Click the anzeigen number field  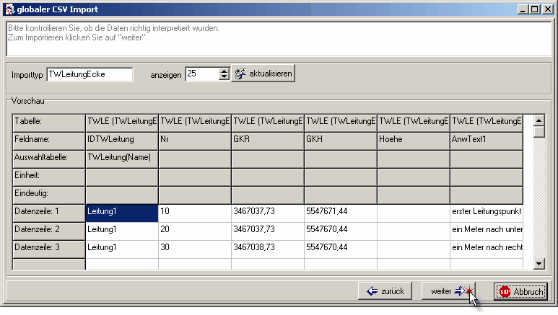coord(201,74)
